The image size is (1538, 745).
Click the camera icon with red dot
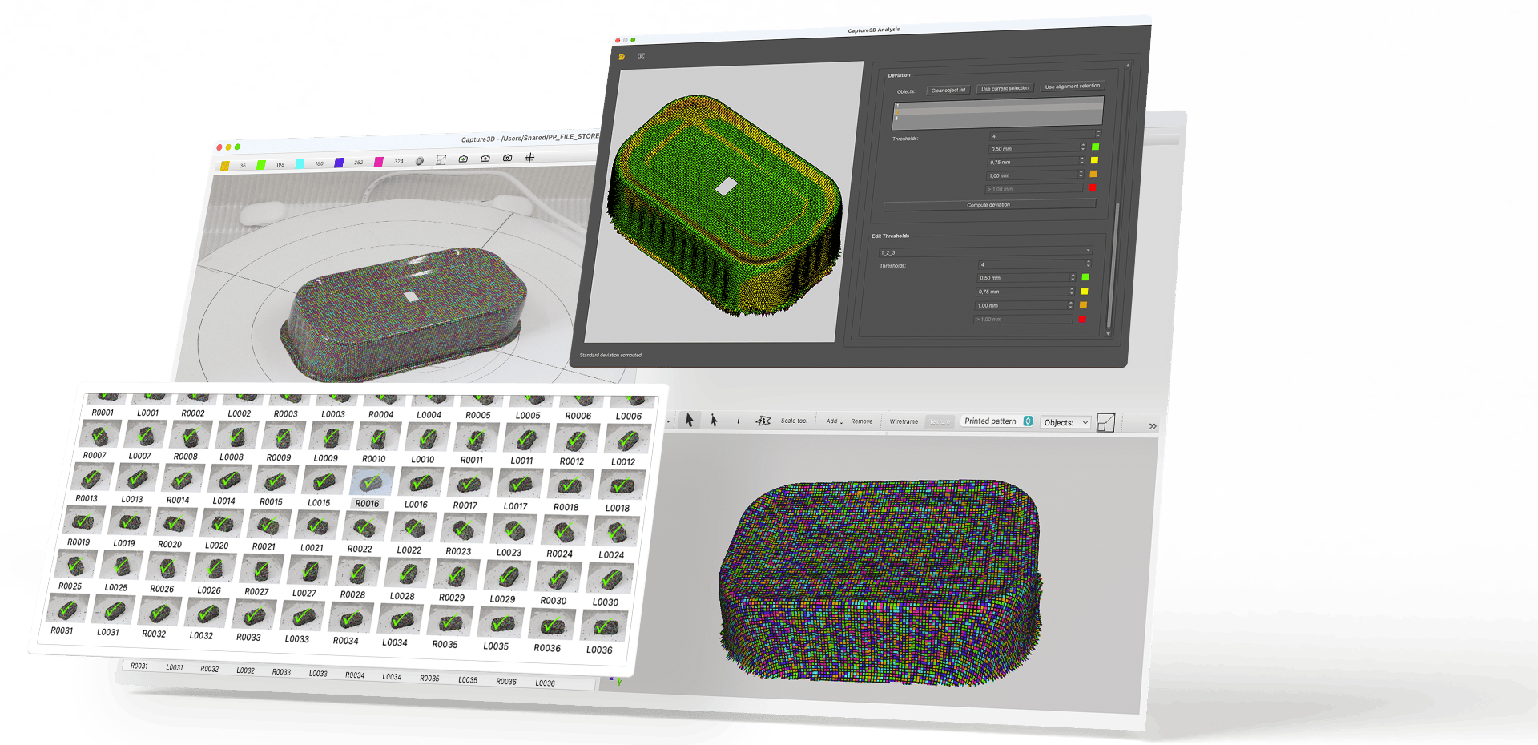pos(485,159)
